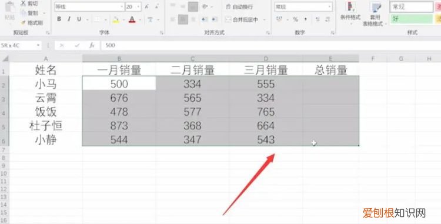The width and height of the screenshot is (441, 224).
Task: Expand the font color dropdown arrow
Action: tap(141, 19)
